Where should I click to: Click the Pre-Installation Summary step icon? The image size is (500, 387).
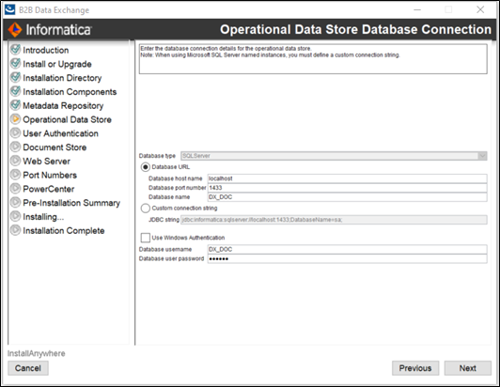coord(15,203)
